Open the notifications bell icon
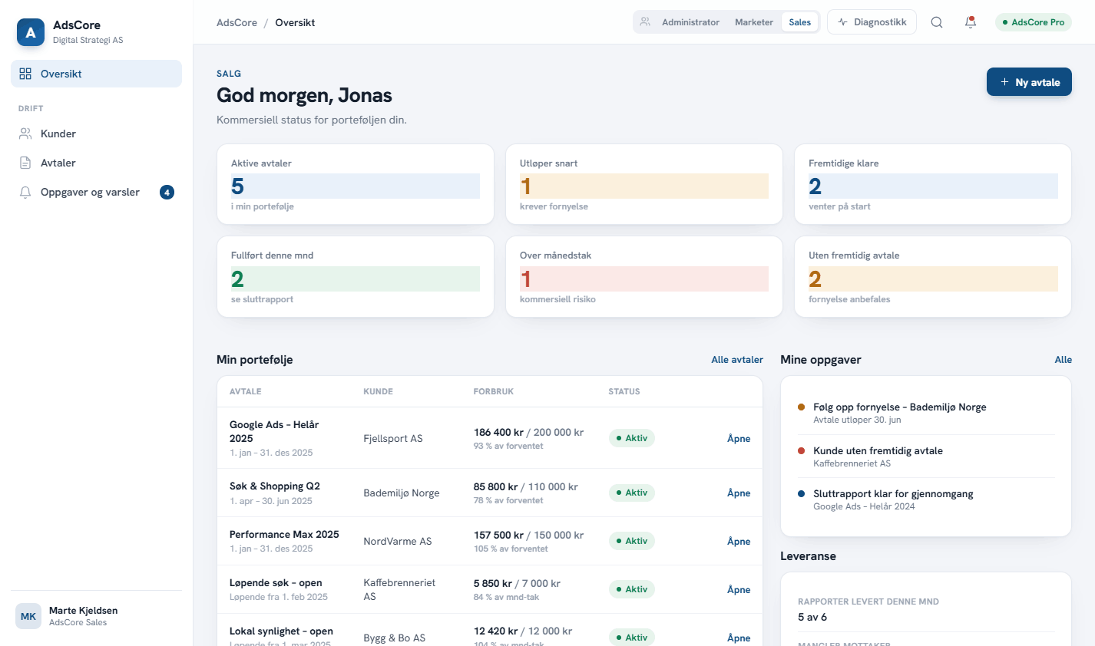The image size is (1095, 646). pyautogui.click(x=971, y=22)
